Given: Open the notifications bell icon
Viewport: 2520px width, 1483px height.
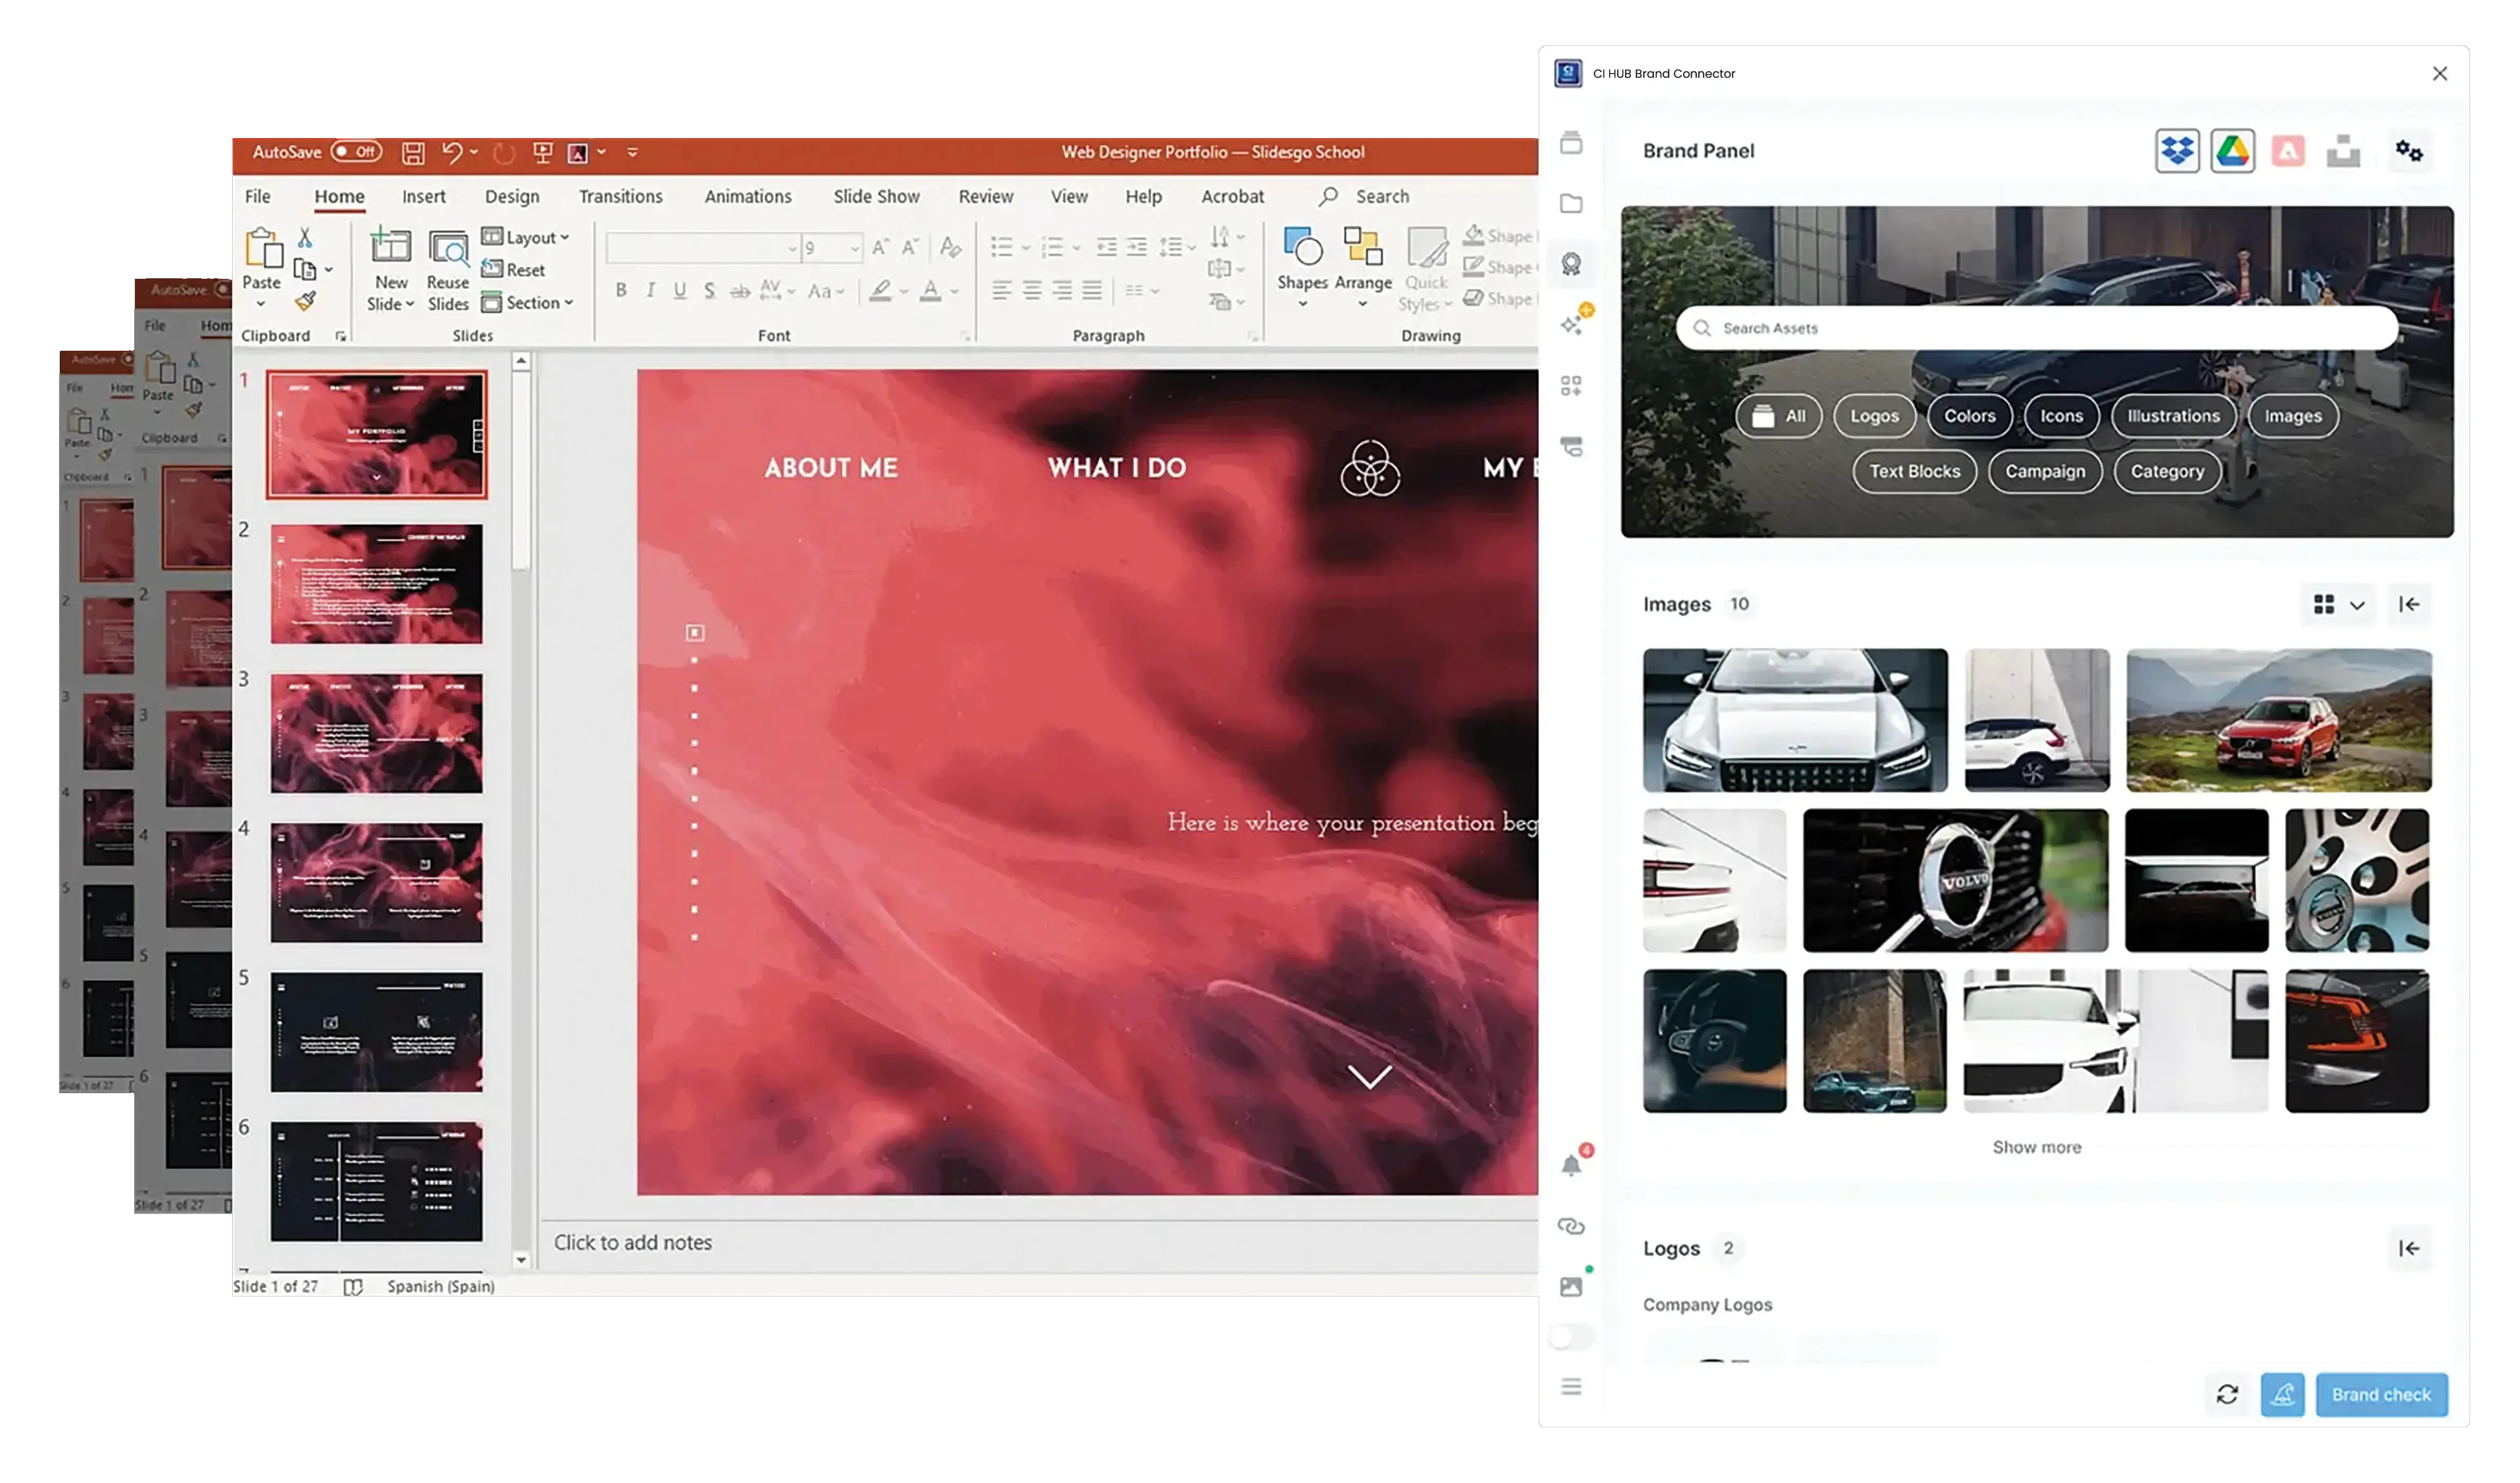Looking at the screenshot, I should pos(1571,1166).
